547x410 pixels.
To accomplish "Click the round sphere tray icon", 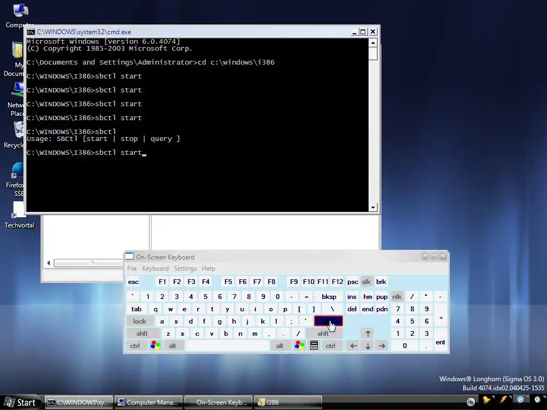I will (471, 401).
